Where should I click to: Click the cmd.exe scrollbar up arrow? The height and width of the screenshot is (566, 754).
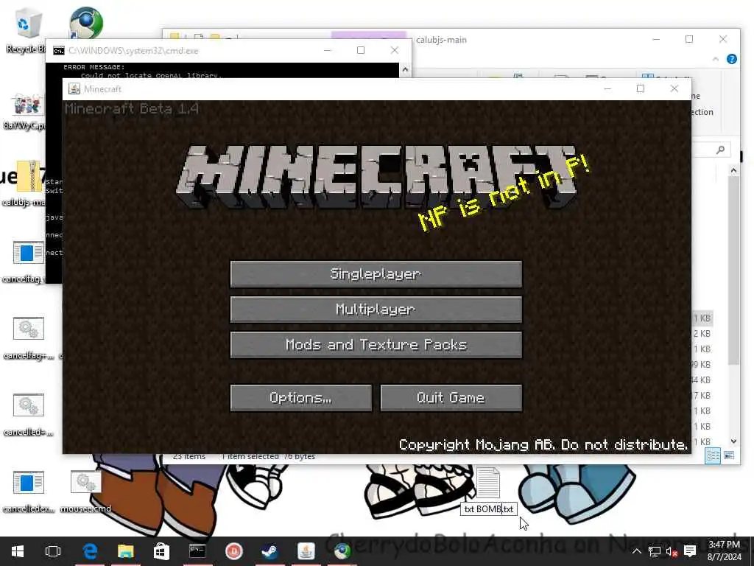405,70
